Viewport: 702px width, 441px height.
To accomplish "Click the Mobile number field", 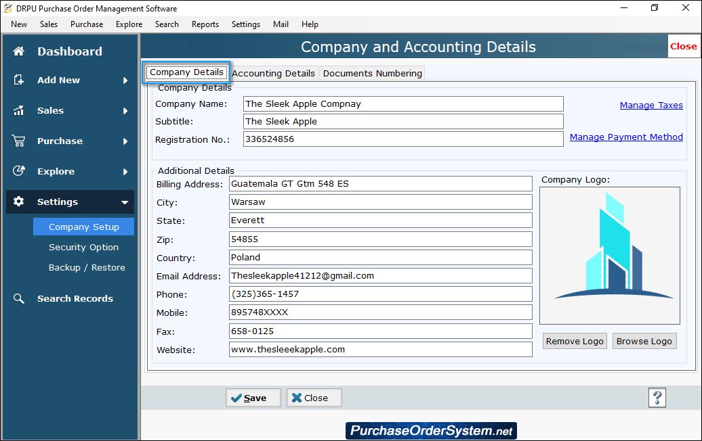I will pyautogui.click(x=381, y=312).
